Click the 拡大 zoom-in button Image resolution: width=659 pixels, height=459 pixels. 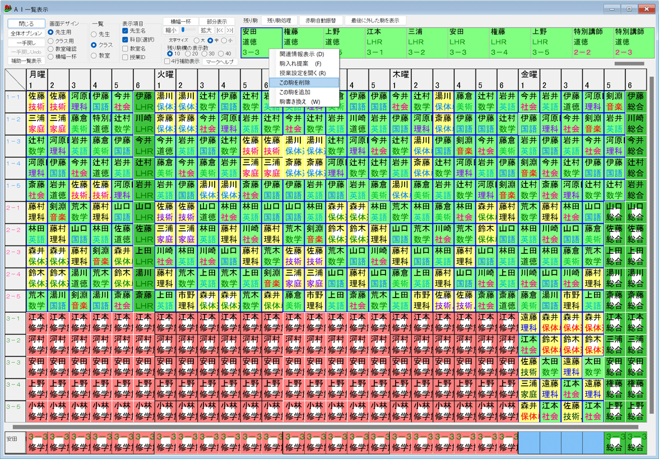[x=206, y=31]
